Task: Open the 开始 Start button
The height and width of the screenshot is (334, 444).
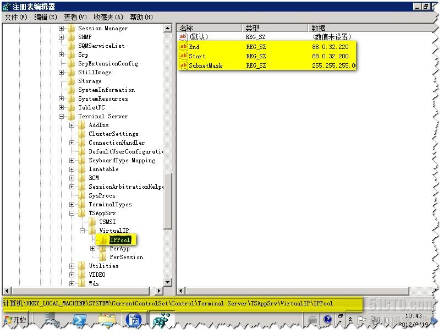Action: (15, 320)
